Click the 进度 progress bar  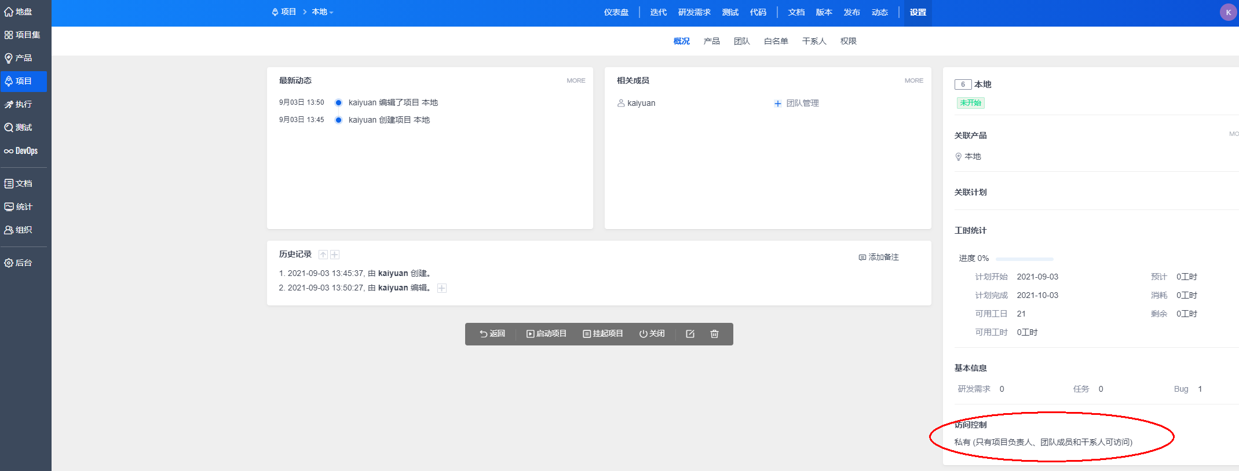coord(1024,259)
